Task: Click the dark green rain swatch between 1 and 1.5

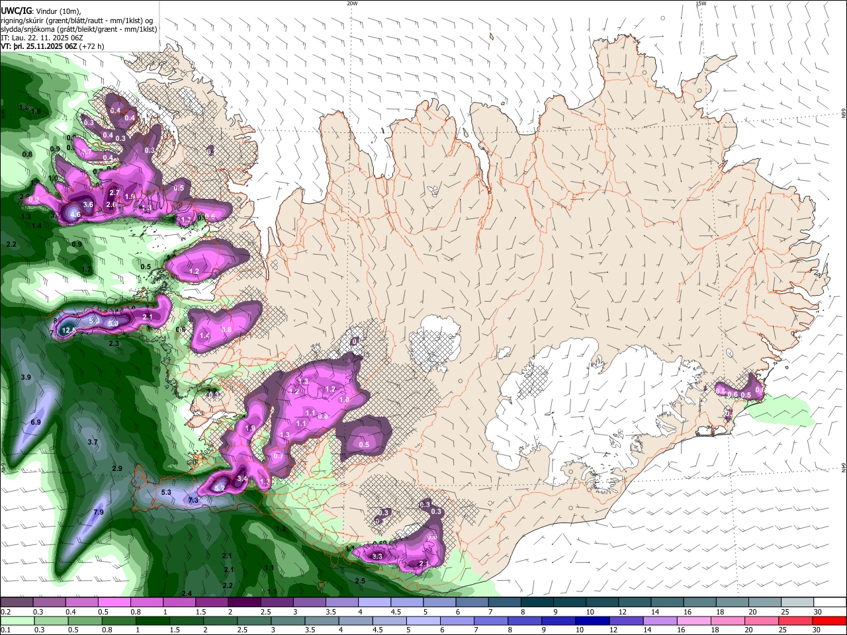Action: (x=152, y=620)
